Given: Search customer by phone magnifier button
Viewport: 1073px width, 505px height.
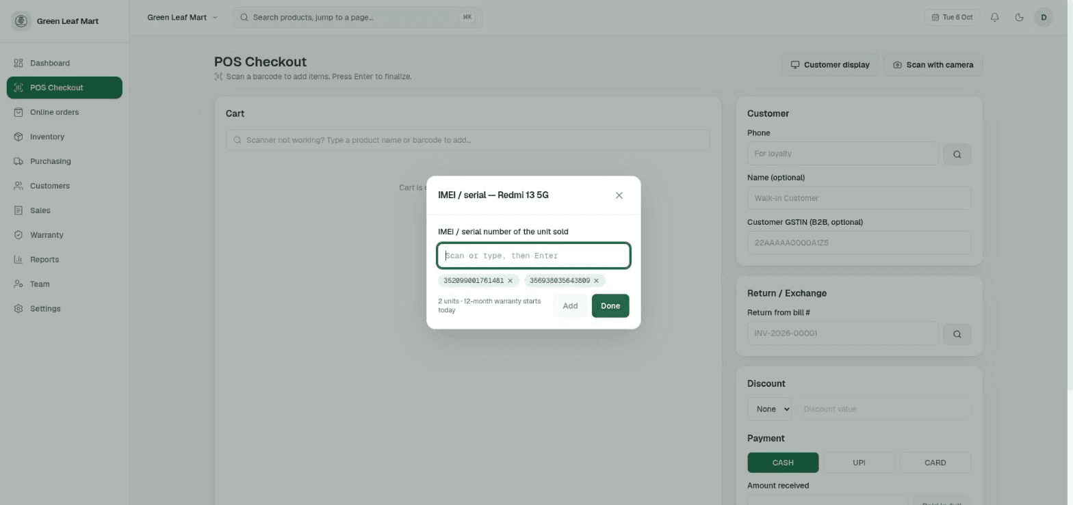Looking at the screenshot, I should tap(957, 154).
